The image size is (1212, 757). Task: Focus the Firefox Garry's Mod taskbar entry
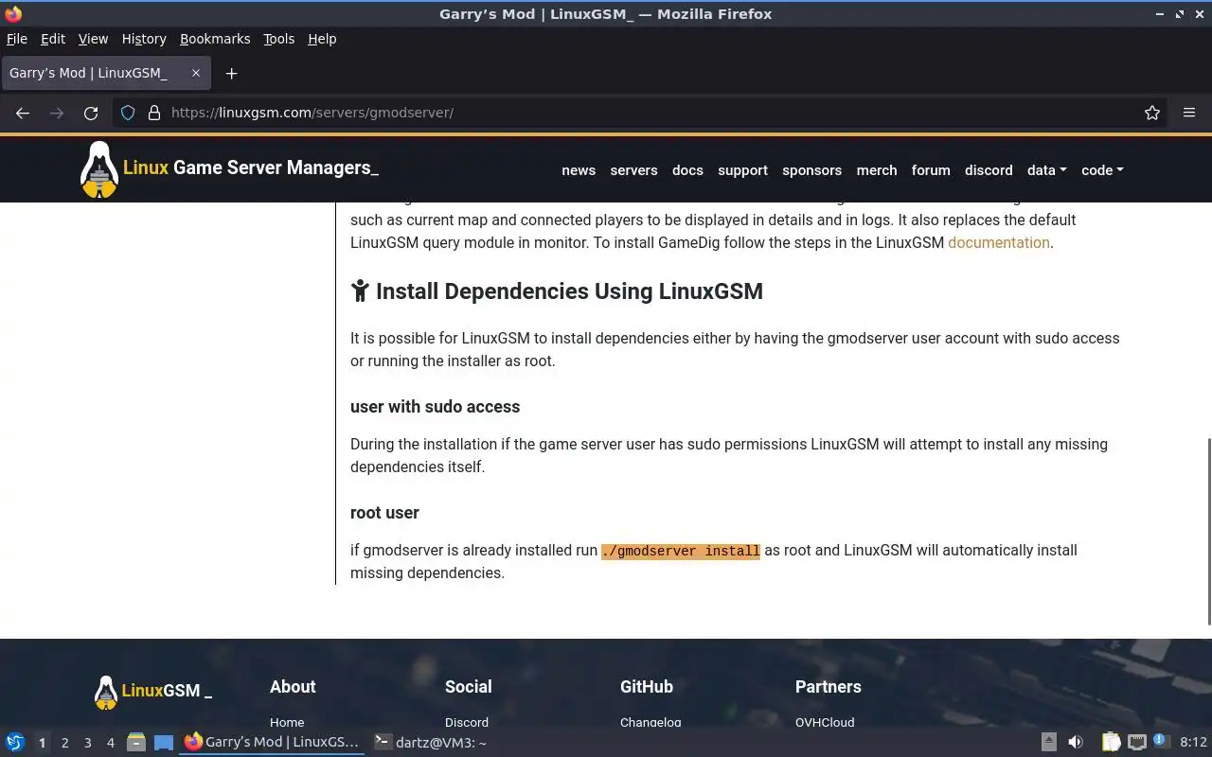[x=273, y=743]
